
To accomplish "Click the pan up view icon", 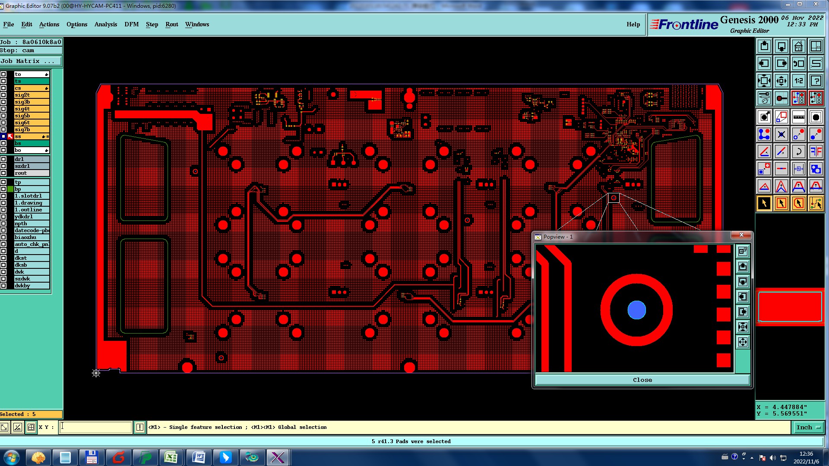I will (764, 46).
